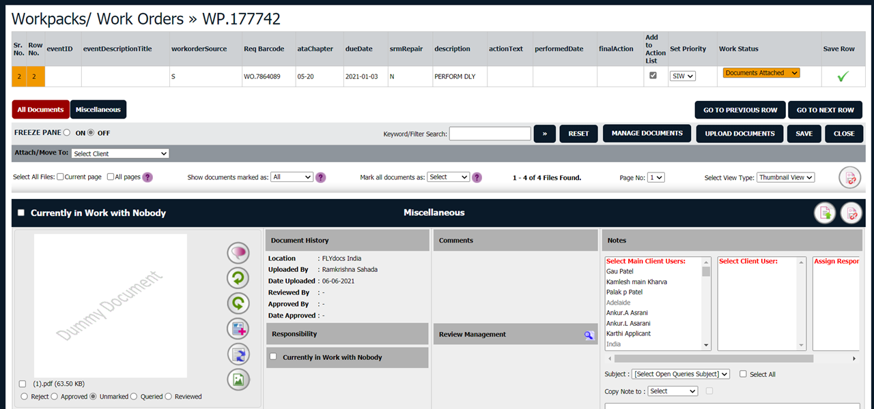Click the blue swap arrows document icon
Viewport: 874px width, 409px height.
238,354
